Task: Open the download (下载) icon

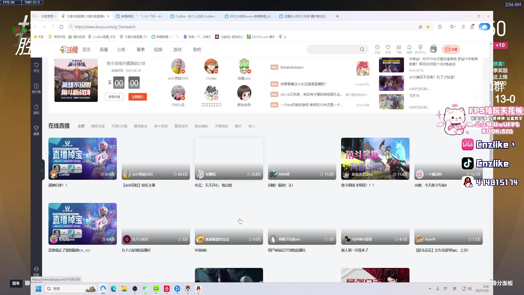Action: [x=399, y=49]
